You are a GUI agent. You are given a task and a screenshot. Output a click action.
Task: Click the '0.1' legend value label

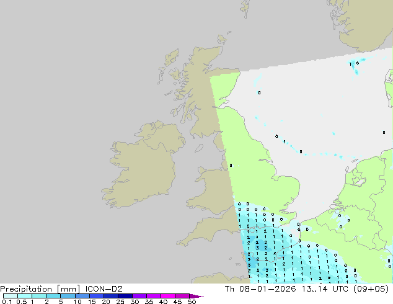click(7, 302)
